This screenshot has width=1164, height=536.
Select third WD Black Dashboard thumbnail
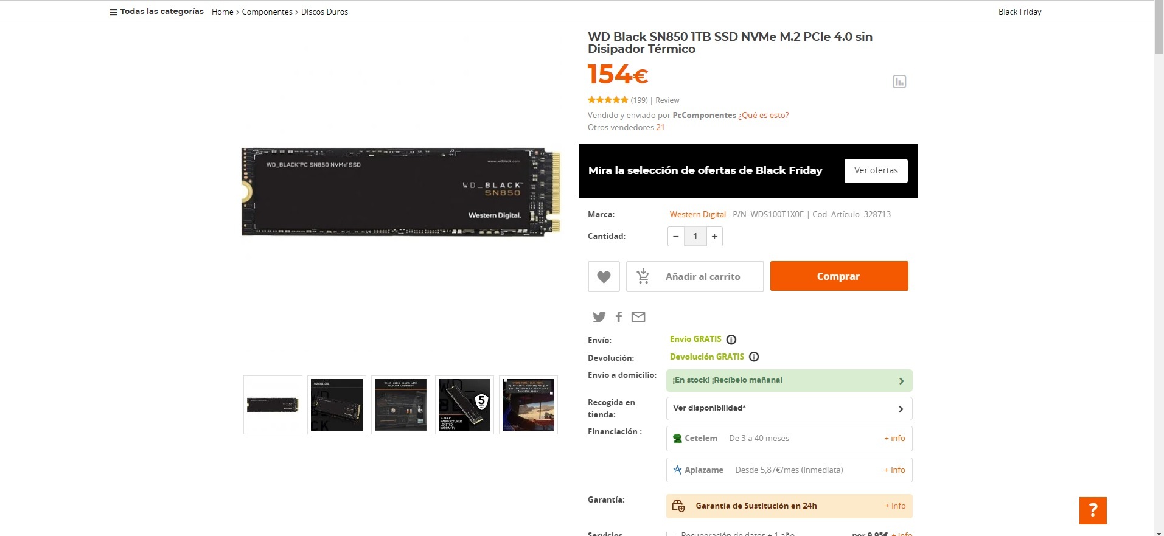tap(400, 405)
